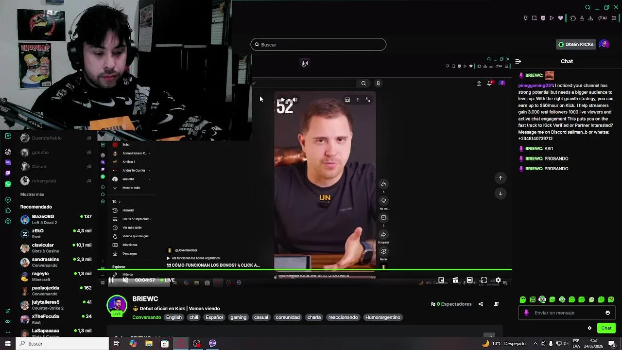Click the LIVE indicator in player
This screenshot has width=622, height=350.
click(168, 280)
